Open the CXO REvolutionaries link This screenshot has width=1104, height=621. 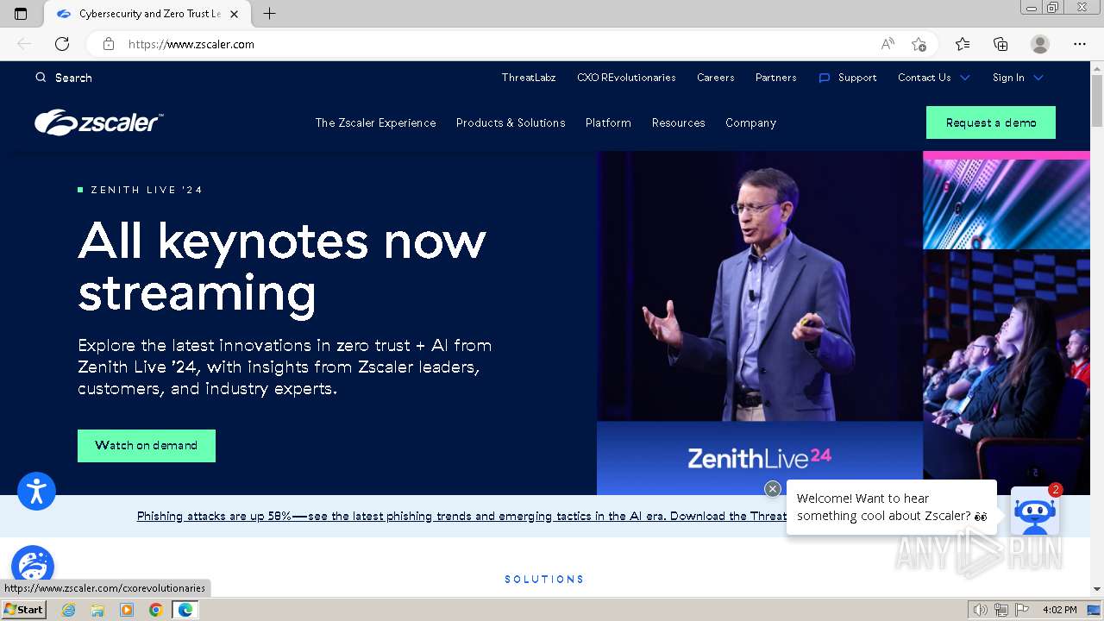[x=626, y=78]
